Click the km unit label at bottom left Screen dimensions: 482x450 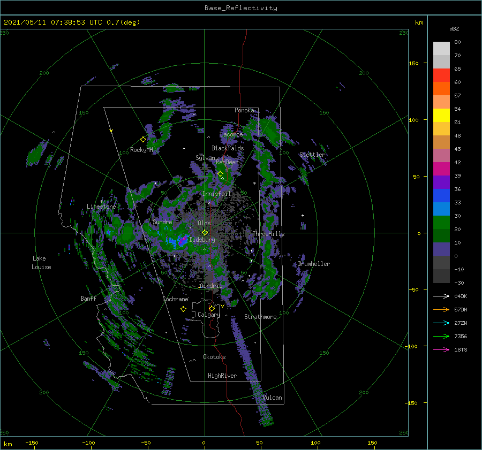7,444
